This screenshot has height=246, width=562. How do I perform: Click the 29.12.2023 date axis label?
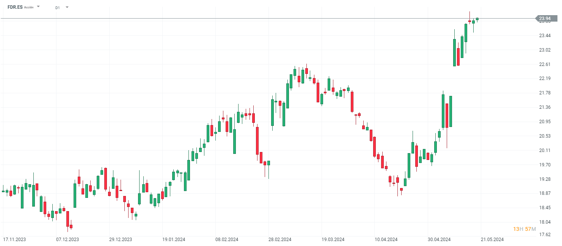click(x=121, y=240)
